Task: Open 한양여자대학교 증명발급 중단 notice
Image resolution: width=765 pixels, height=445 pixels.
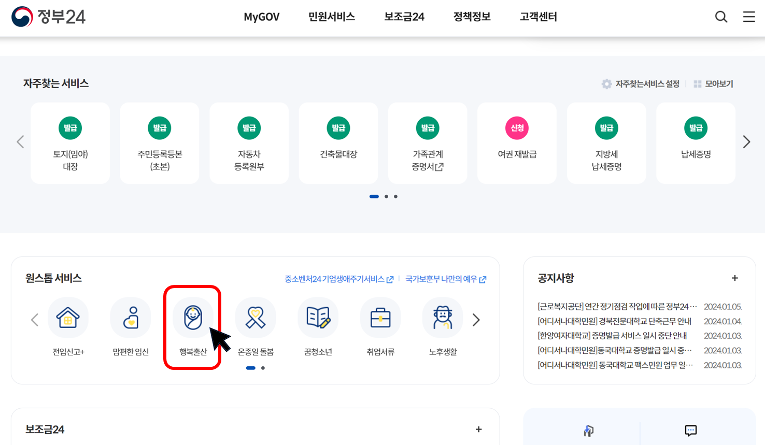Action: [612, 336]
